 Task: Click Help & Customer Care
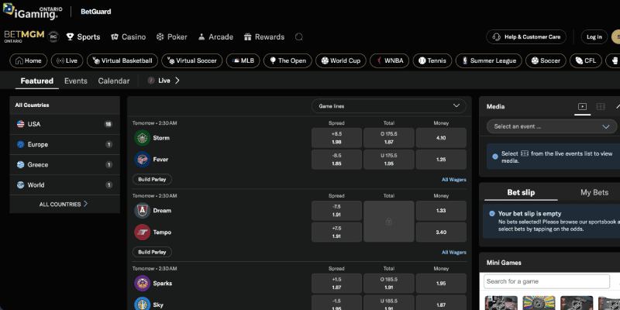point(526,36)
